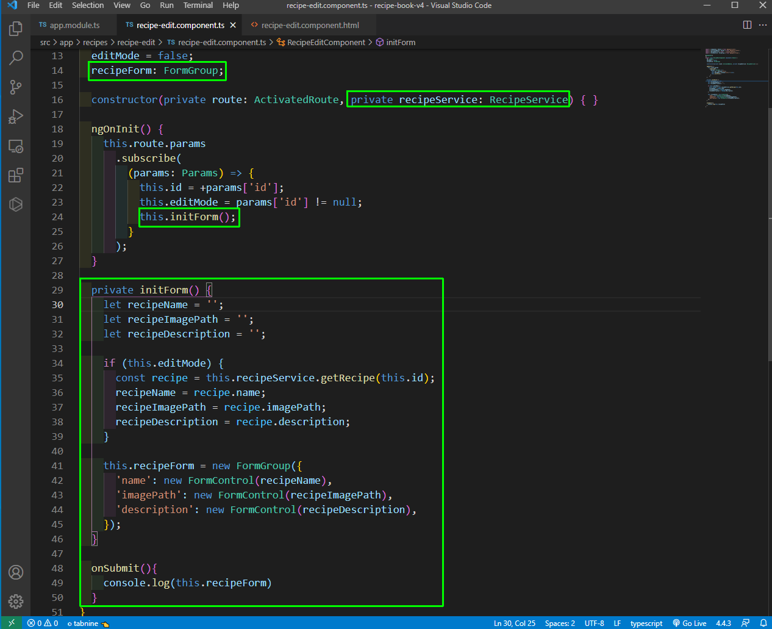
Task: Change indentation via Spaces: 2
Action: pyautogui.click(x=560, y=623)
